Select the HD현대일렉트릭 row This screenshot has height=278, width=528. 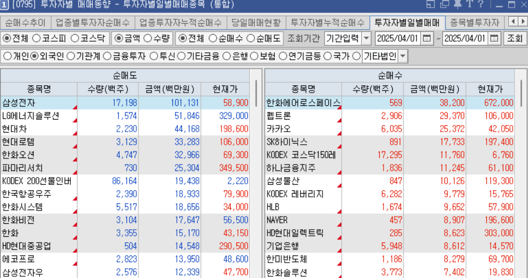(x=390, y=233)
